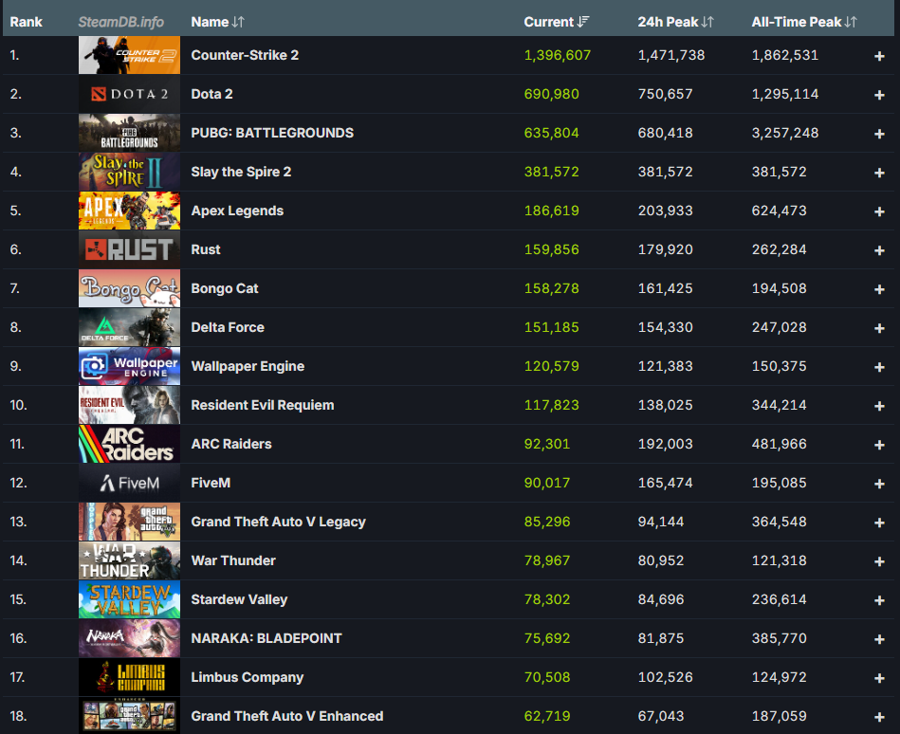Open Rust game thumbnail

click(129, 249)
